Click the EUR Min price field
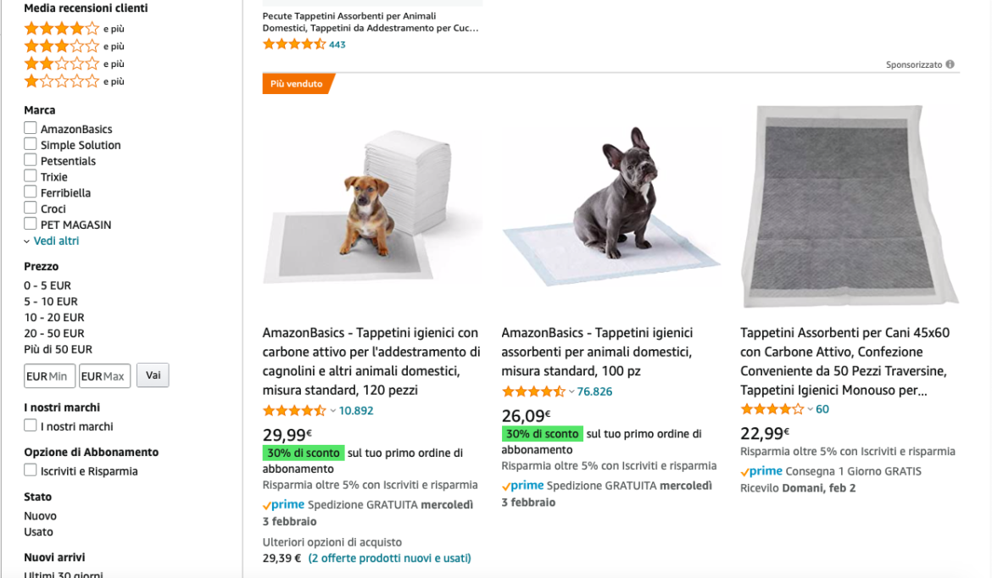This screenshot has height=578, width=992. tap(50, 376)
